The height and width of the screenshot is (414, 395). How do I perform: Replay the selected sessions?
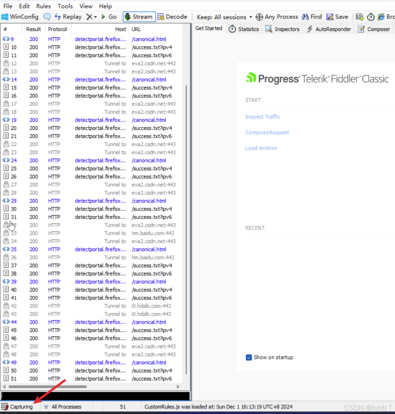(68, 17)
